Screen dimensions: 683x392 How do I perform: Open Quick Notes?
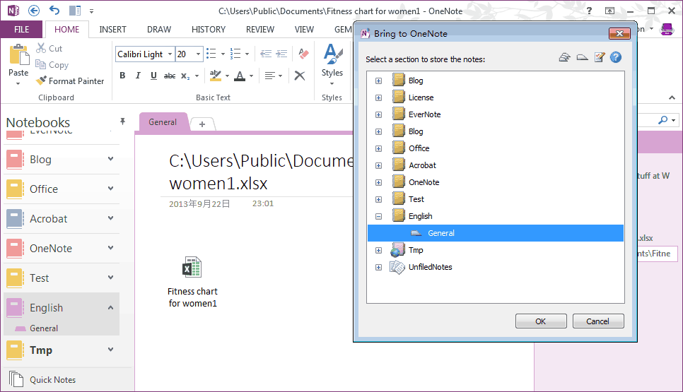pyautogui.click(x=52, y=379)
